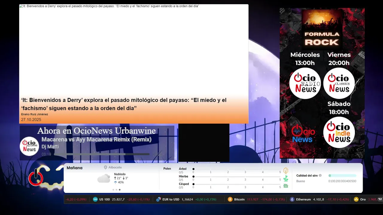
Task: Select the second weather carousel dot
Action: (x=117, y=190)
